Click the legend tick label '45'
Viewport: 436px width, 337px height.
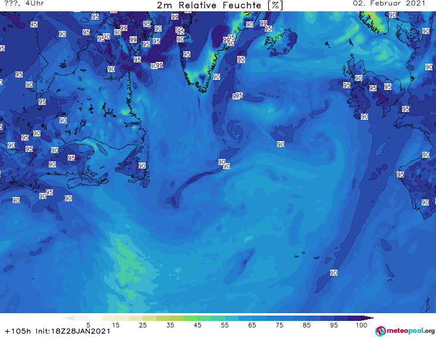(197, 325)
